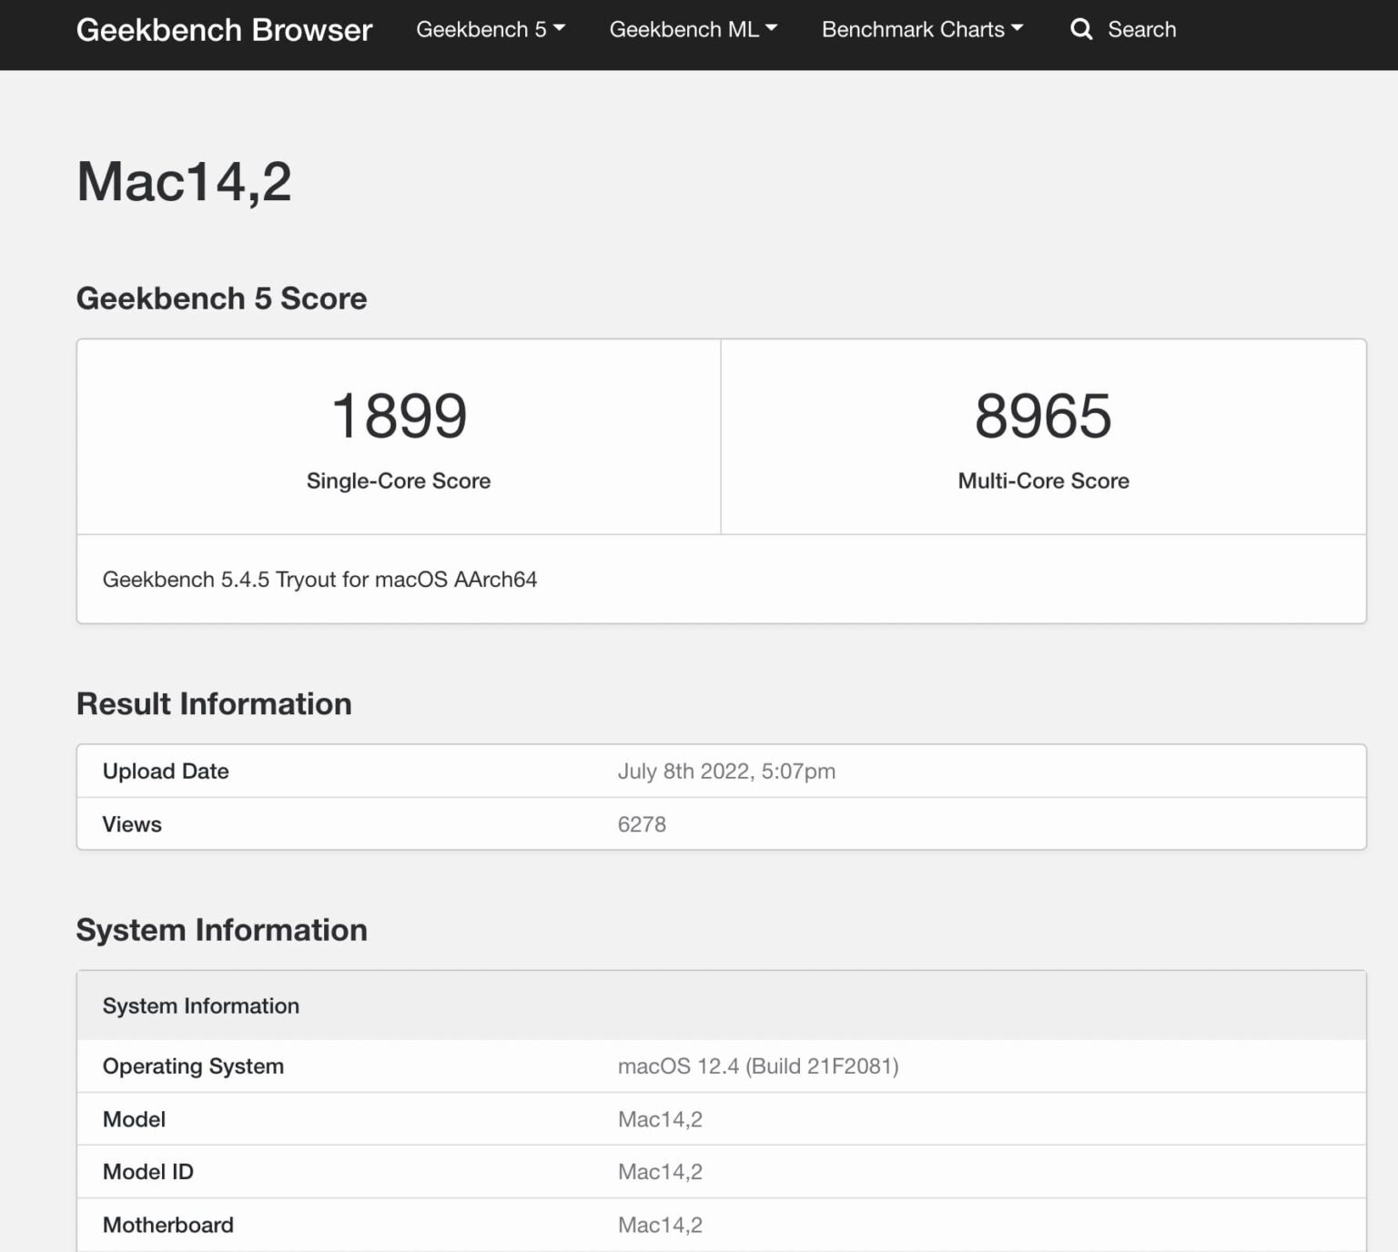Click the magnifying glass search icon
Screen dimensions: 1398x1252
pos(1081,29)
